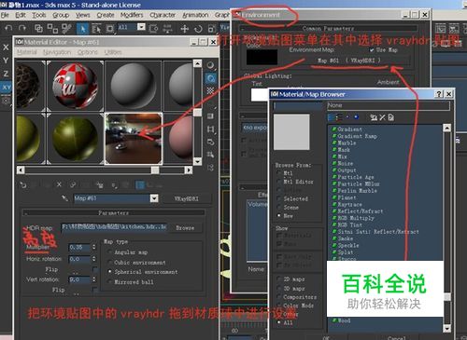Click Cancel in Material/Map Browser
Viewport: 467px width, 340px height.
(397, 337)
